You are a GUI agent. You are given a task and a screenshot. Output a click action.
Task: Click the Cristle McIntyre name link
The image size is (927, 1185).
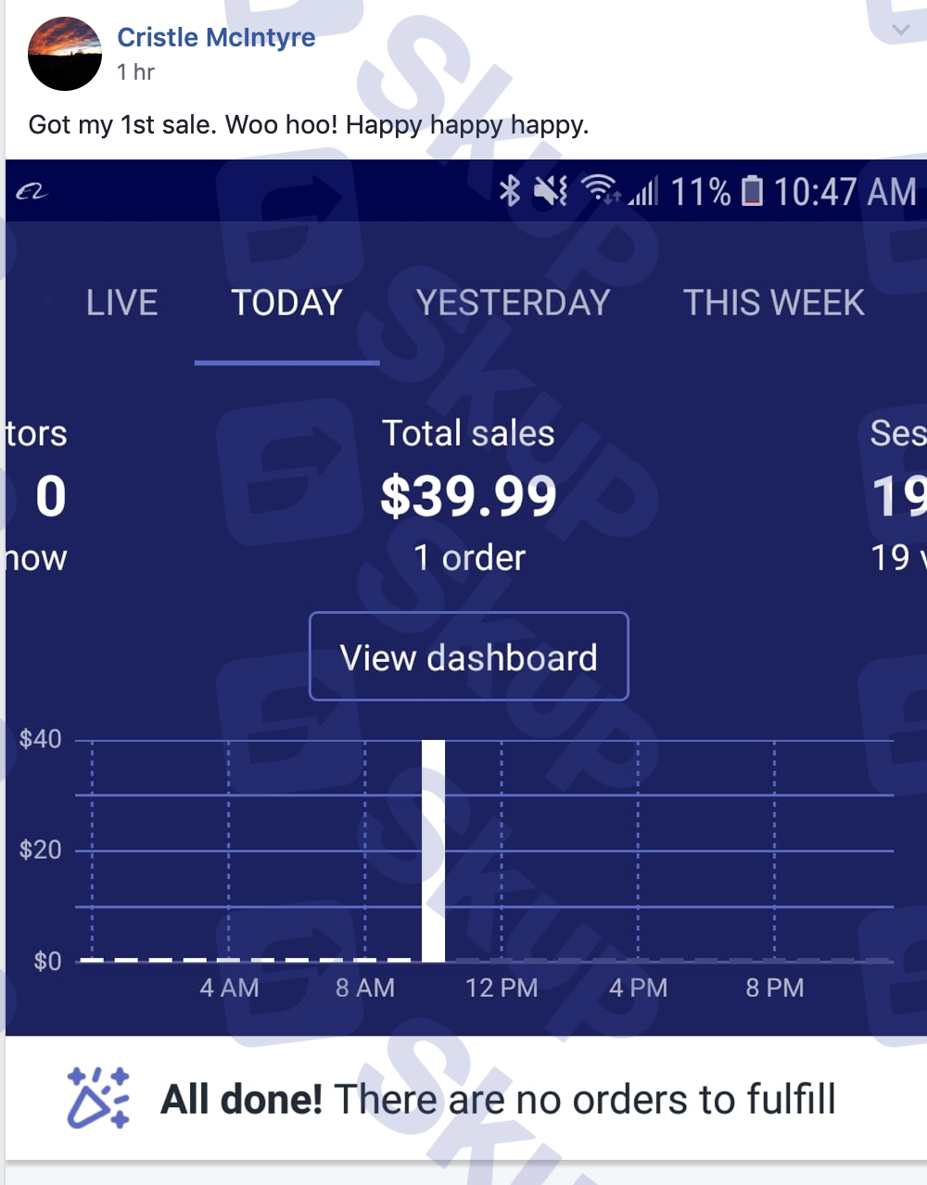pos(216,37)
